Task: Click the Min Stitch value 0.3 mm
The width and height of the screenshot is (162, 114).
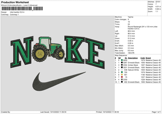Action: (131, 48)
